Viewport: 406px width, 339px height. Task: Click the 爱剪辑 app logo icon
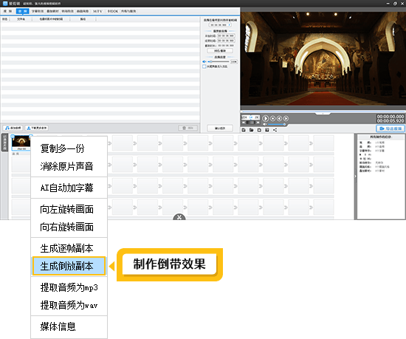coord(5,4)
